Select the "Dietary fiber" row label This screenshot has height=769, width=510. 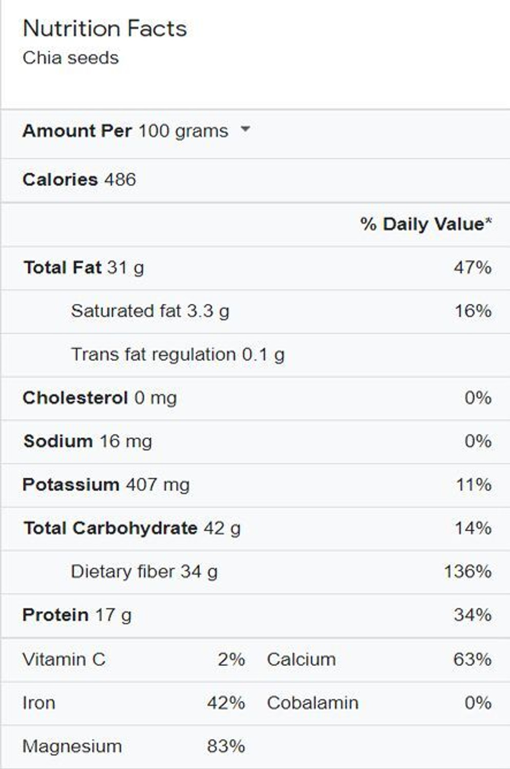pos(123,572)
